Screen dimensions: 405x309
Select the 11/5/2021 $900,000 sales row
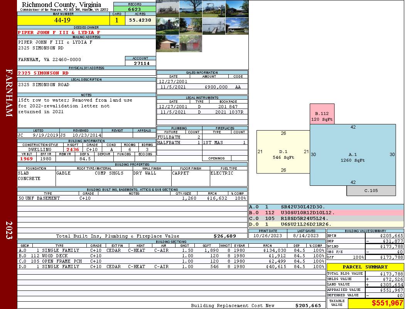[x=202, y=87]
